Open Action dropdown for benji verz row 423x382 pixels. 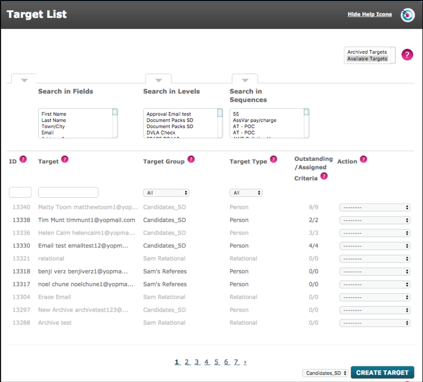coord(375,272)
